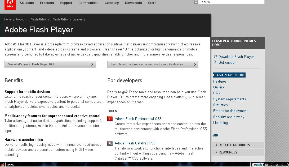
Task: Open the Company menu
Action: [x=112, y=3]
